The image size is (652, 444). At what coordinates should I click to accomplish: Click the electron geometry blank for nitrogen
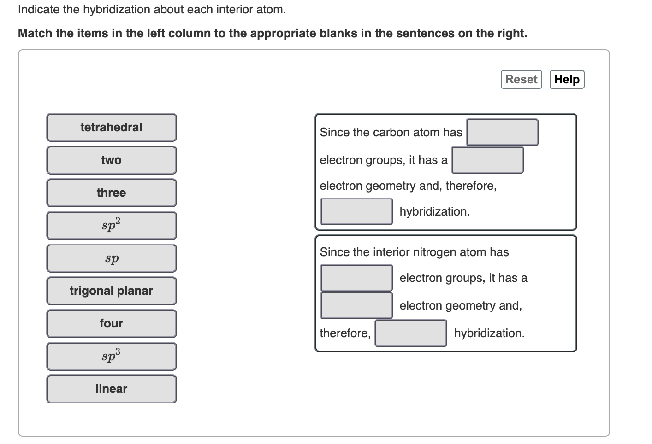[x=356, y=305]
